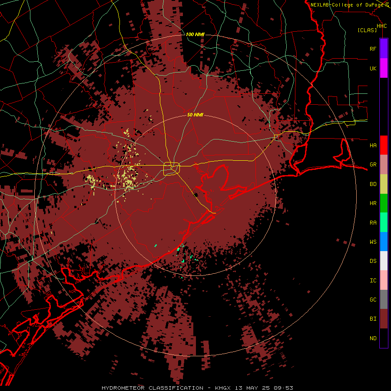Click the HR green legend swatch
The image size is (391, 391).
[x=384, y=203]
